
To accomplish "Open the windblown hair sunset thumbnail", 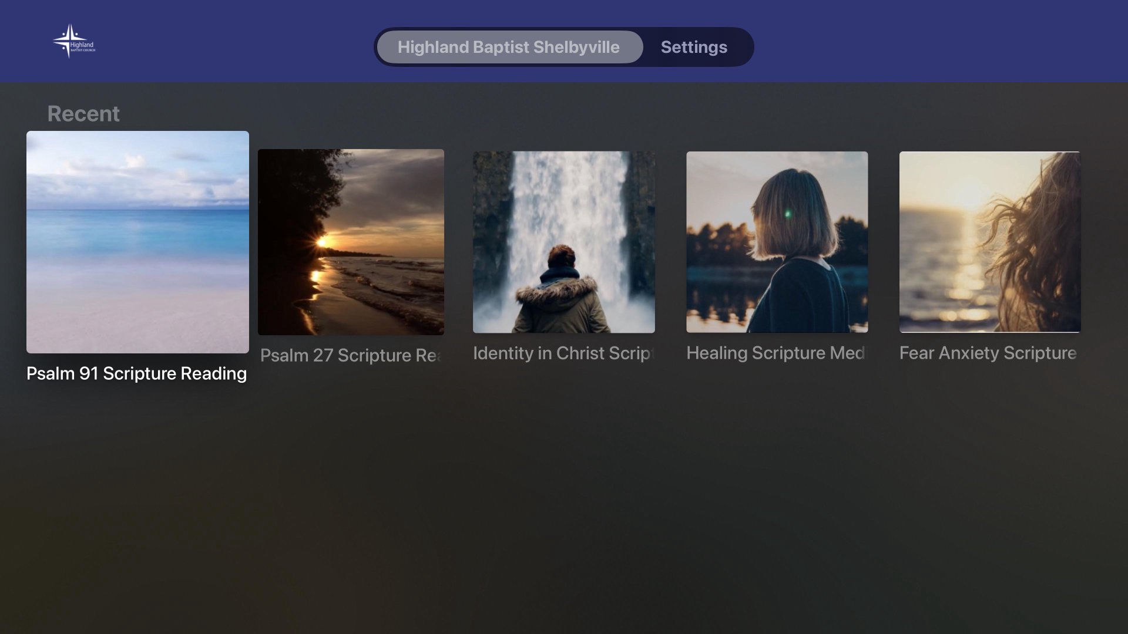I will point(989,242).
